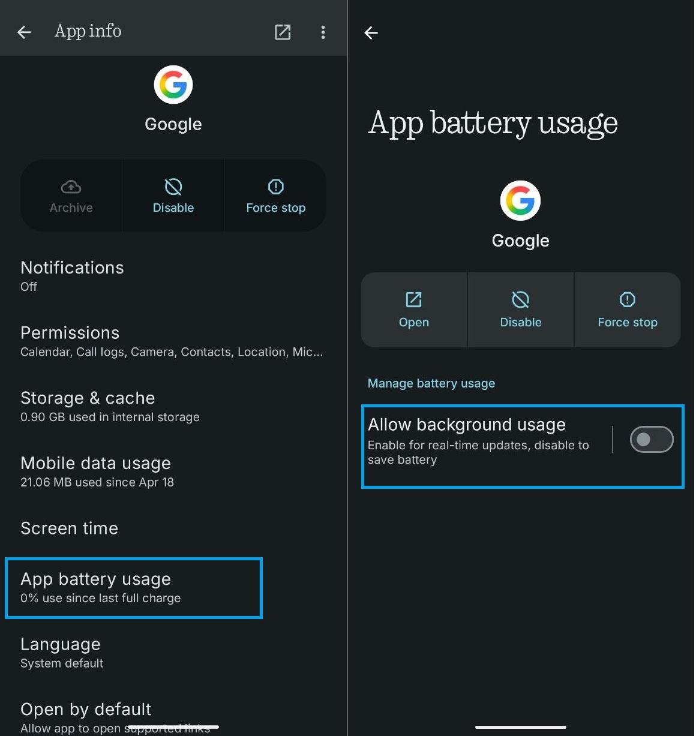The height and width of the screenshot is (736, 696).
Task: Tap Archive button in App info
Action: pos(71,196)
